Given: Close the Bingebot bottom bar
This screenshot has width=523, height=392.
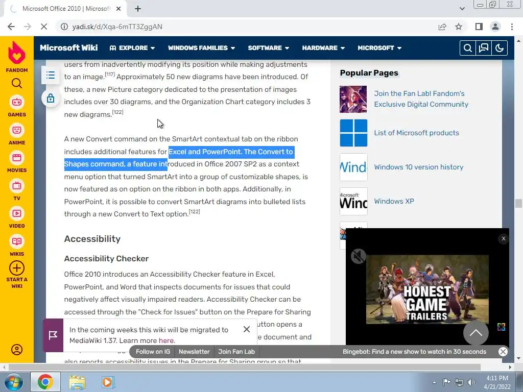Looking at the screenshot, I should click(503, 352).
